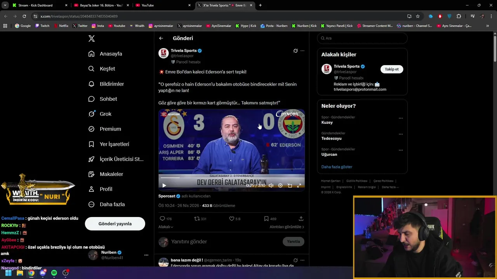Screen dimensions: 497x279
Task: Reload the page
Action: (24, 16)
